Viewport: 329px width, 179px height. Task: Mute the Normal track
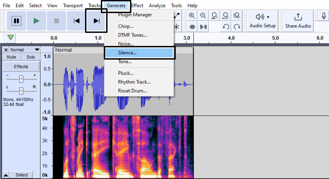pos(11,57)
